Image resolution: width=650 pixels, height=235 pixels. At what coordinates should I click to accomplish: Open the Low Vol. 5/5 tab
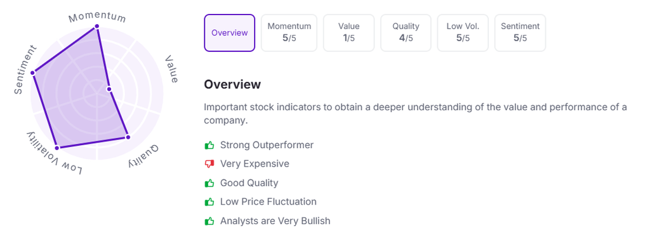(x=463, y=33)
